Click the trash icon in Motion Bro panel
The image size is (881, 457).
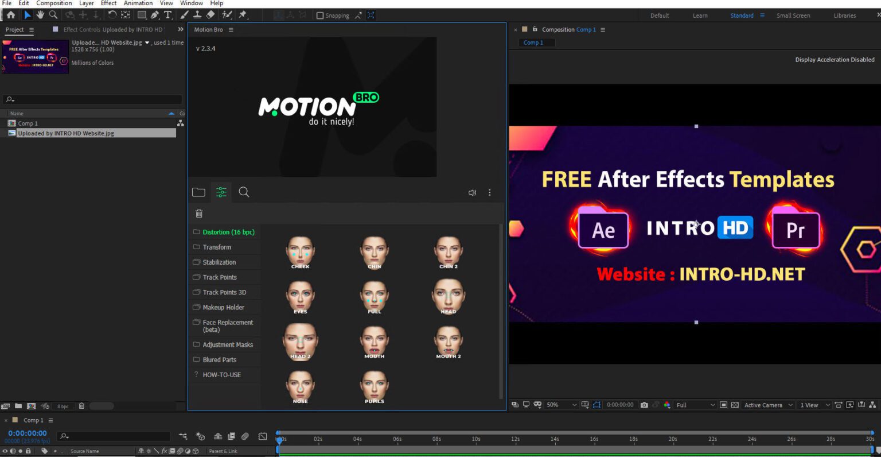click(x=198, y=213)
